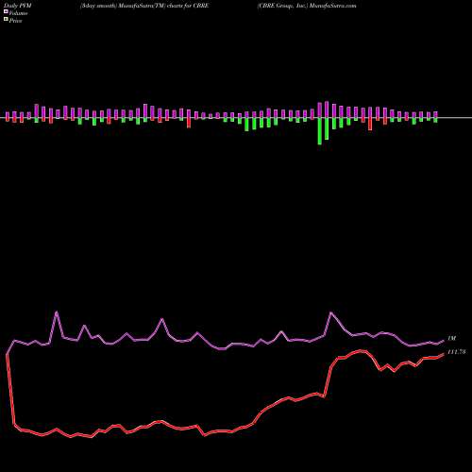Click the Volume legend color swatch

(x=6, y=11)
